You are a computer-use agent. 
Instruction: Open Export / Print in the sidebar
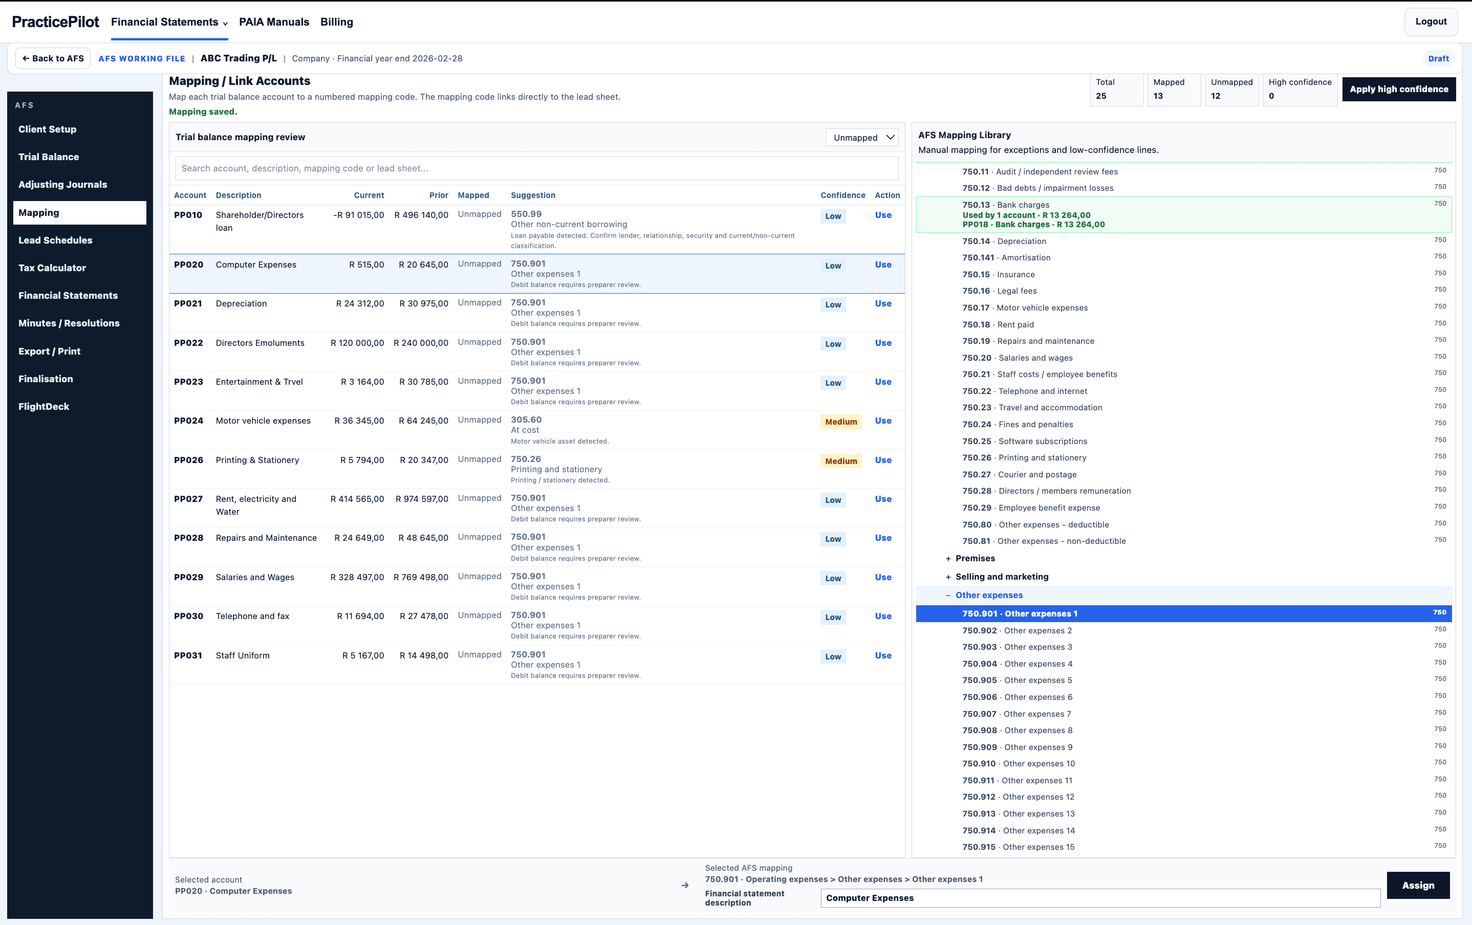79,351
